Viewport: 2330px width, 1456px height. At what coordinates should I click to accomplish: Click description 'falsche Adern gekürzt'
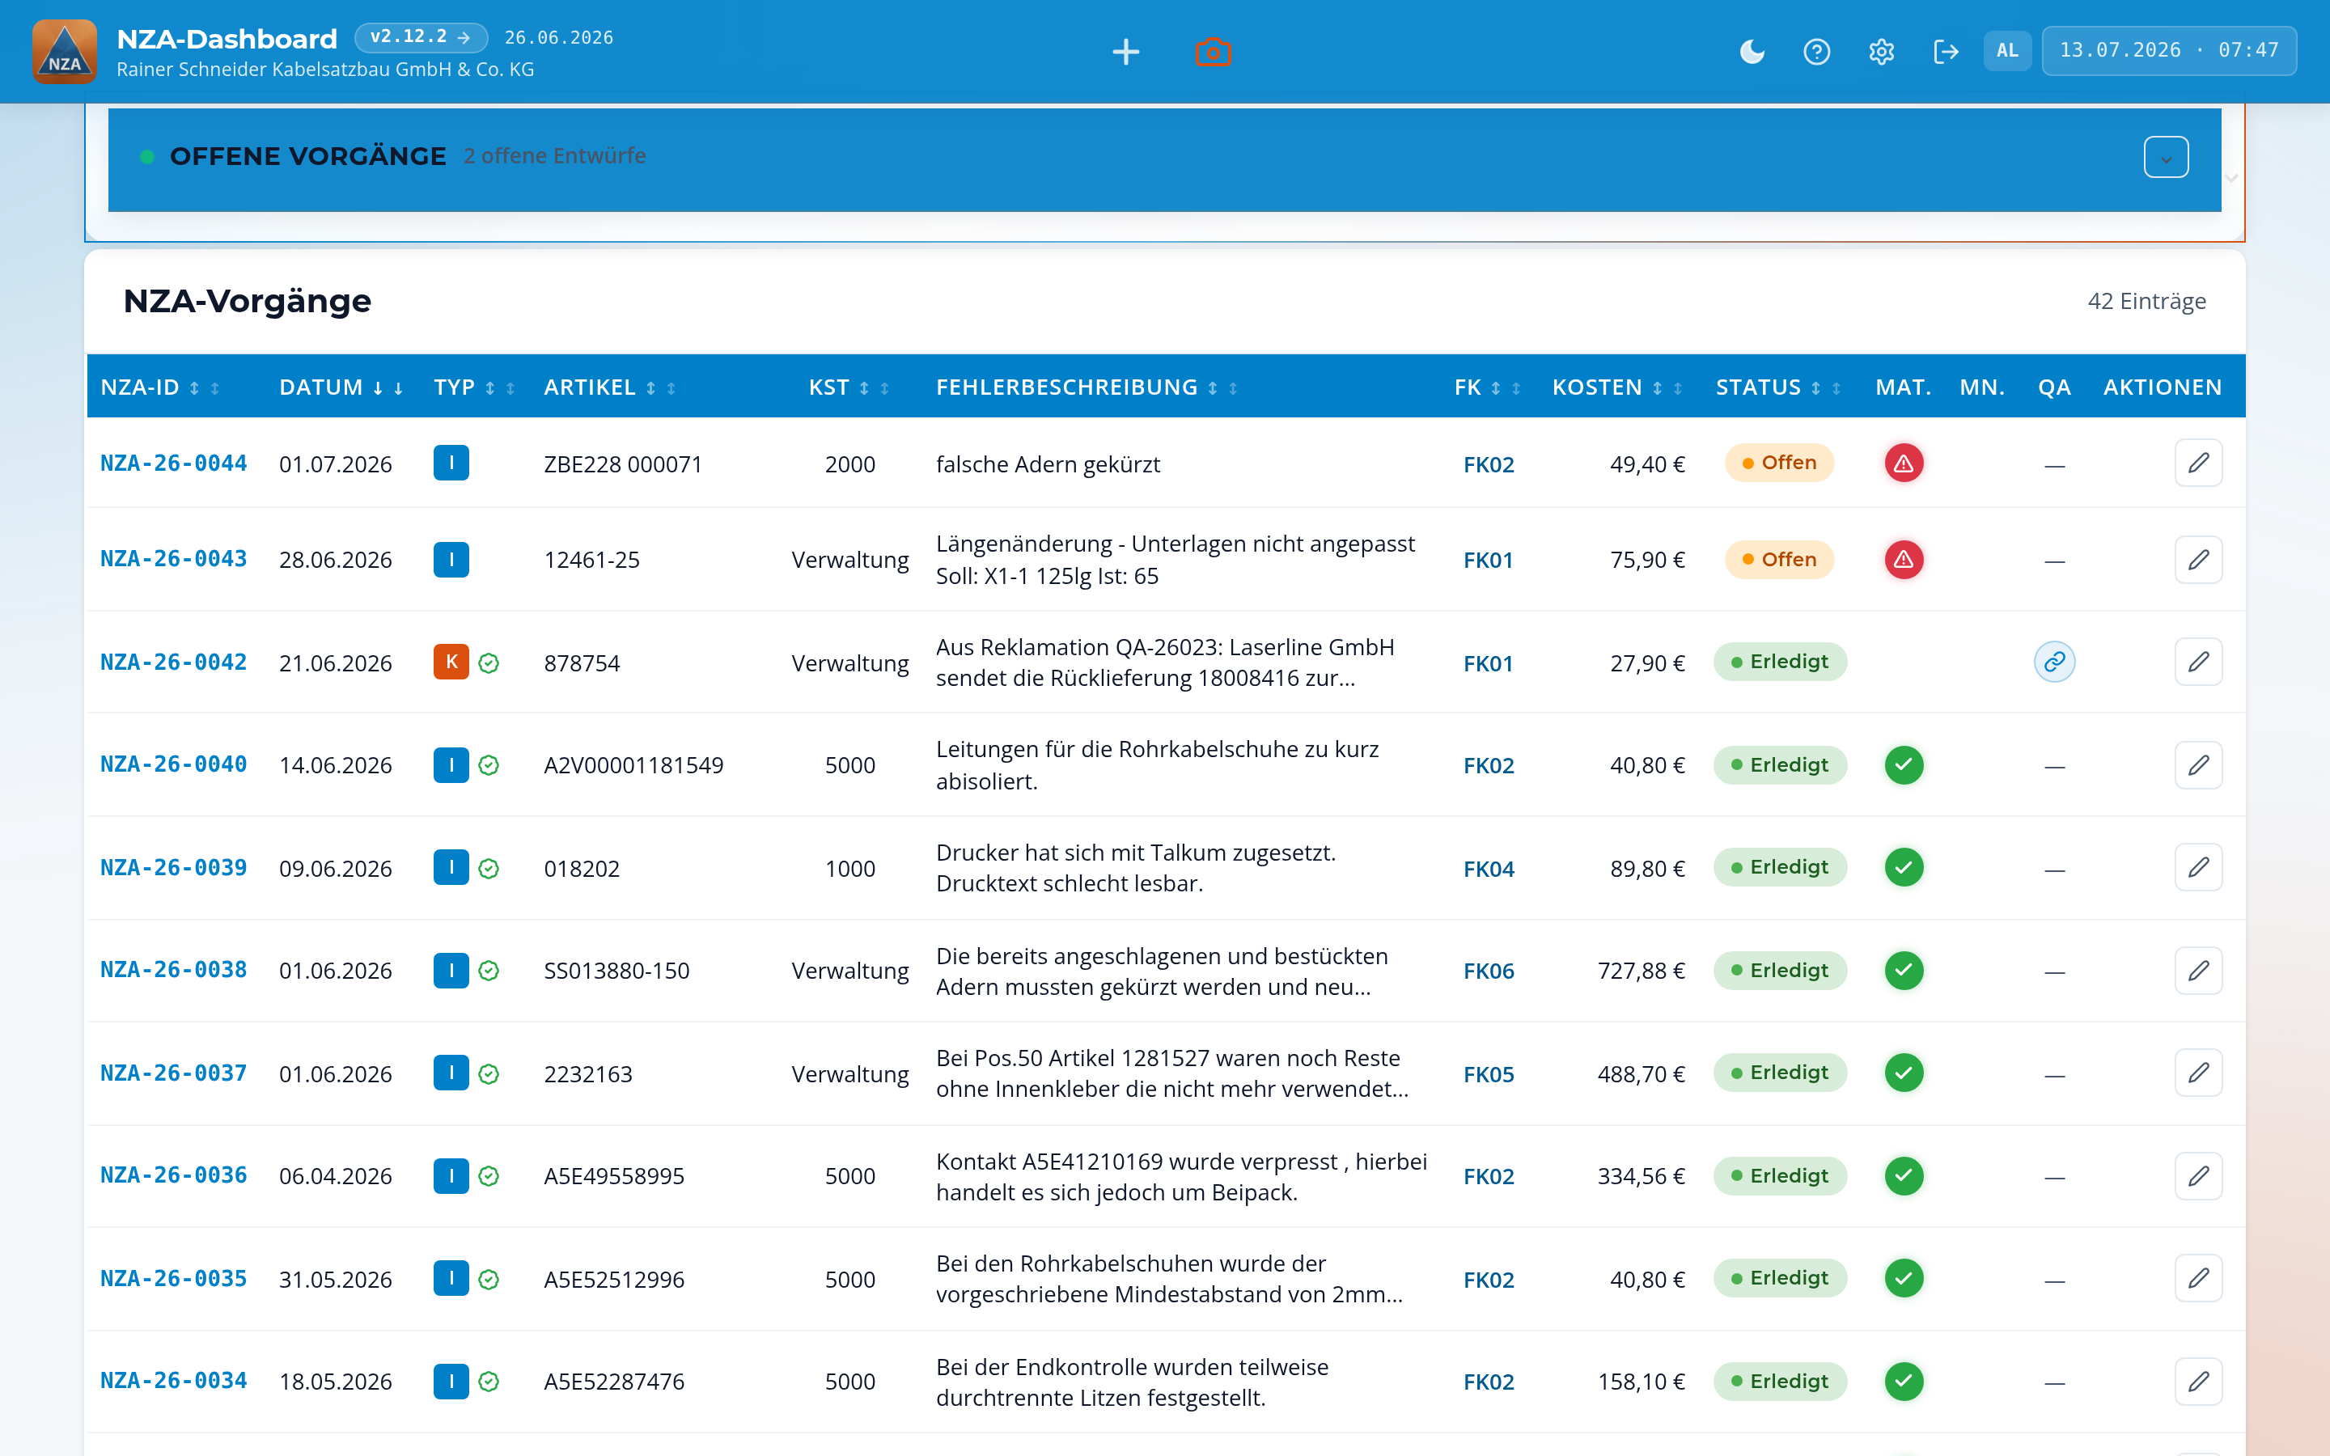tap(1048, 464)
